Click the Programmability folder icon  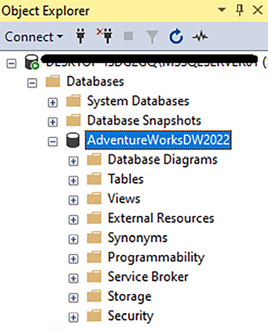pyautogui.click(x=94, y=257)
